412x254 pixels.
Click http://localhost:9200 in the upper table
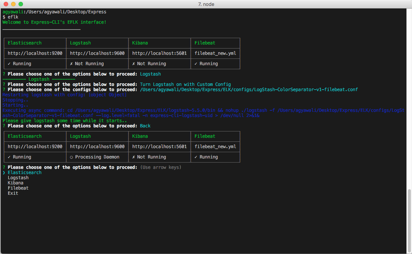coord(35,53)
